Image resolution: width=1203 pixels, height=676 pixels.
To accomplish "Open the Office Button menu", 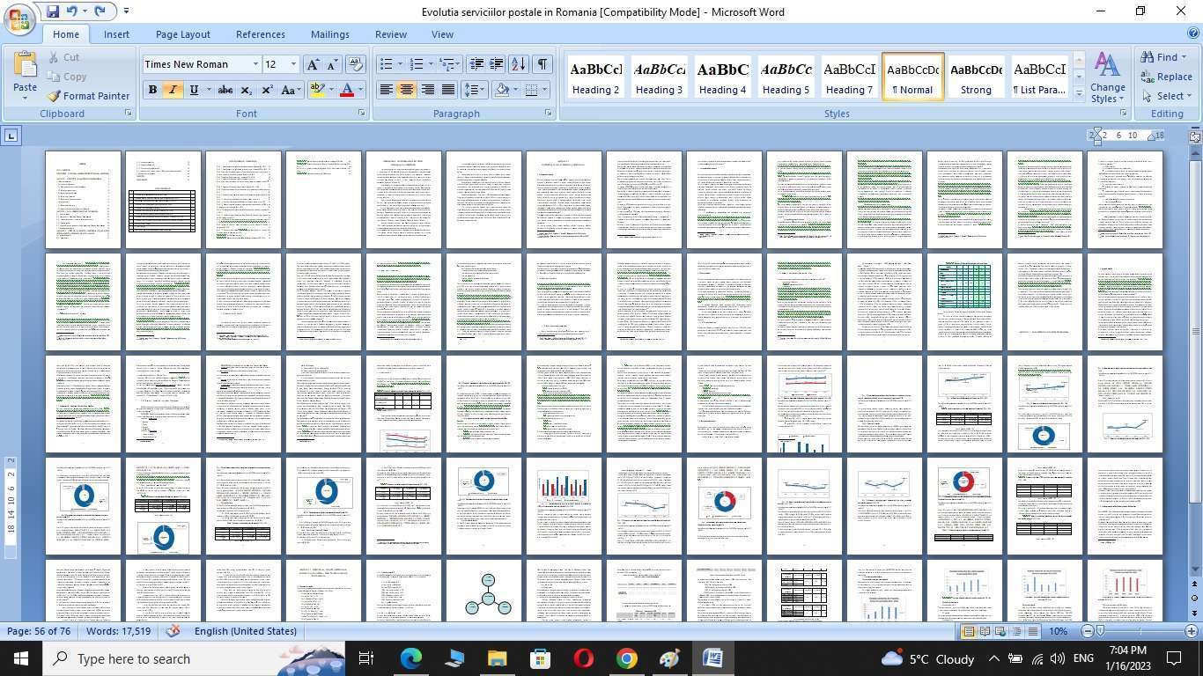I will [x=18, y=19].
